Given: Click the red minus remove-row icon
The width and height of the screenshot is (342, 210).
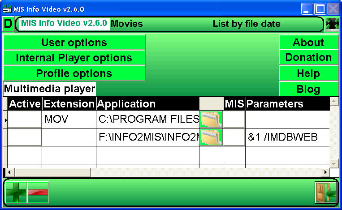Looking at the screenshot, I should click(x=38, y=193).
